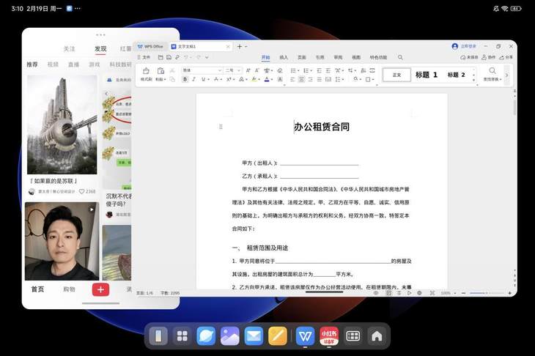The width and height of the screenshot is (535, 356).
Task: Click the Bold formatting icon
Action: pos(185,79)
